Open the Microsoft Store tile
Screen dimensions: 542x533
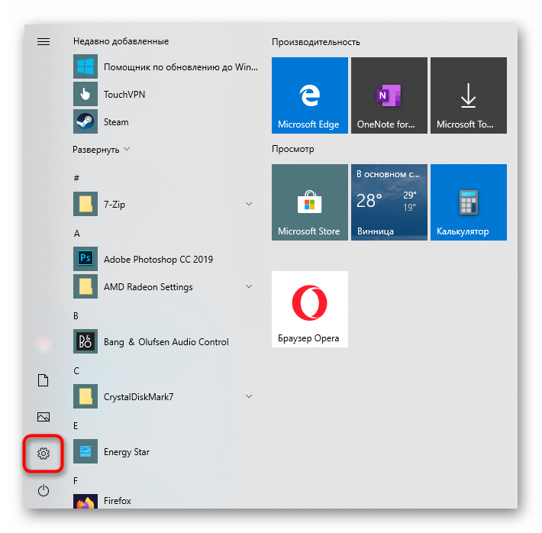pos(310,202)
